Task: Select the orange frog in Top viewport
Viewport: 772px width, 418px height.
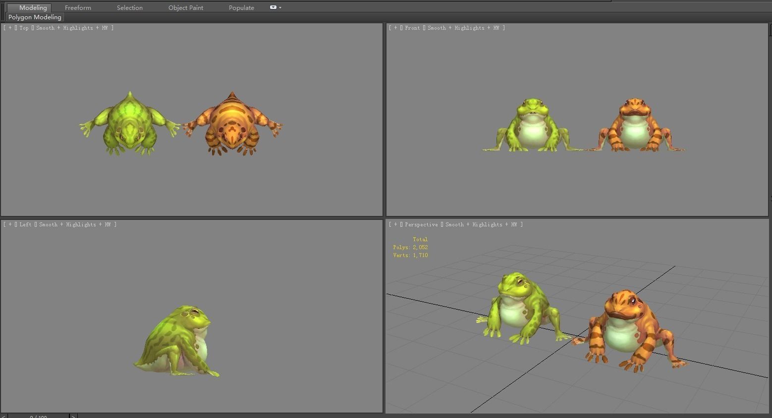Action: pyautogui.click(x=232, y=124)
